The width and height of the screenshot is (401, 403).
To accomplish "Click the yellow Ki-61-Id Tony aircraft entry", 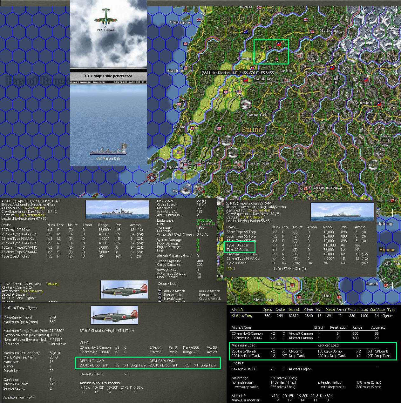I will click(x=242, y=316).
